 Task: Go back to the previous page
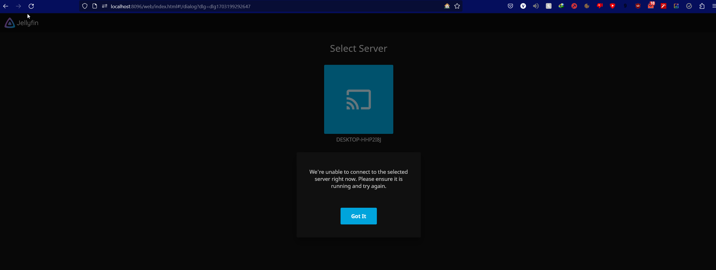coord(6,6)
